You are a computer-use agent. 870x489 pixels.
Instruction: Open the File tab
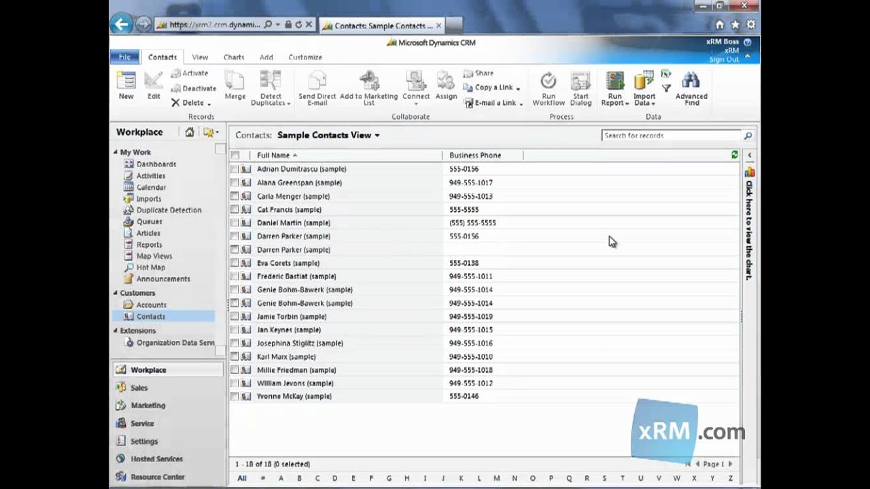click(125, 57)
